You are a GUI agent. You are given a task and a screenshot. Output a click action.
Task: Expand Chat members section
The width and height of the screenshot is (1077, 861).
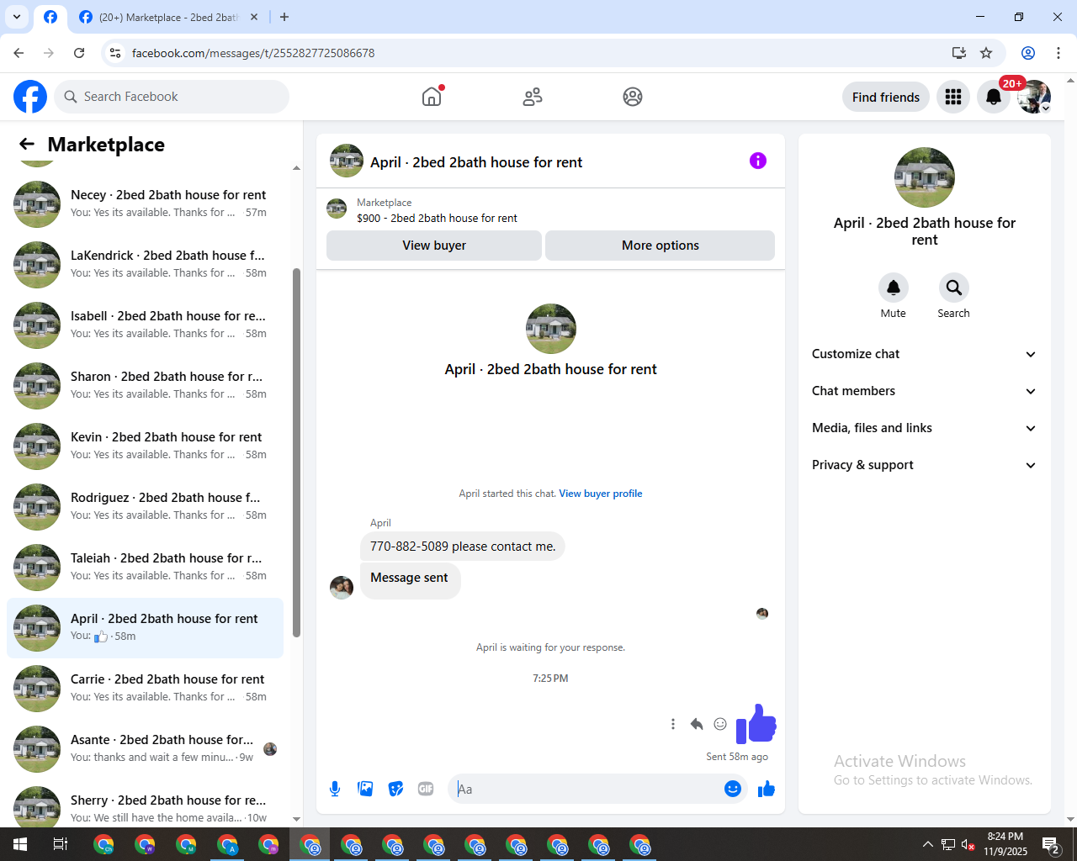924,391
